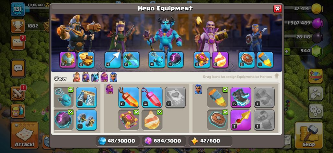Tap the chainmail vest equipment level 1
The height and width of the screenshot is (153, 333).
click(x=86, y=97)
